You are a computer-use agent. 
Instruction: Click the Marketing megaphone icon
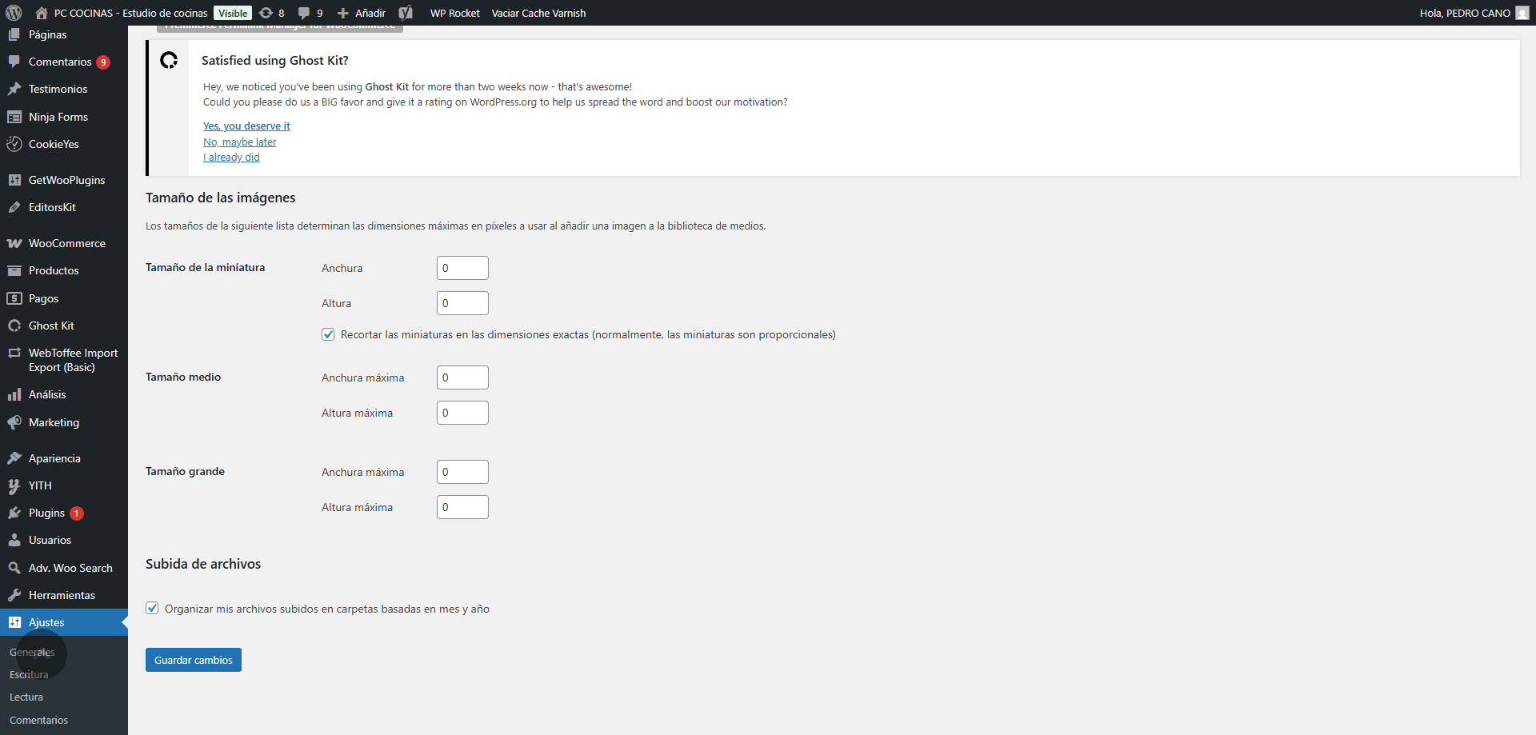pos(14,422)
